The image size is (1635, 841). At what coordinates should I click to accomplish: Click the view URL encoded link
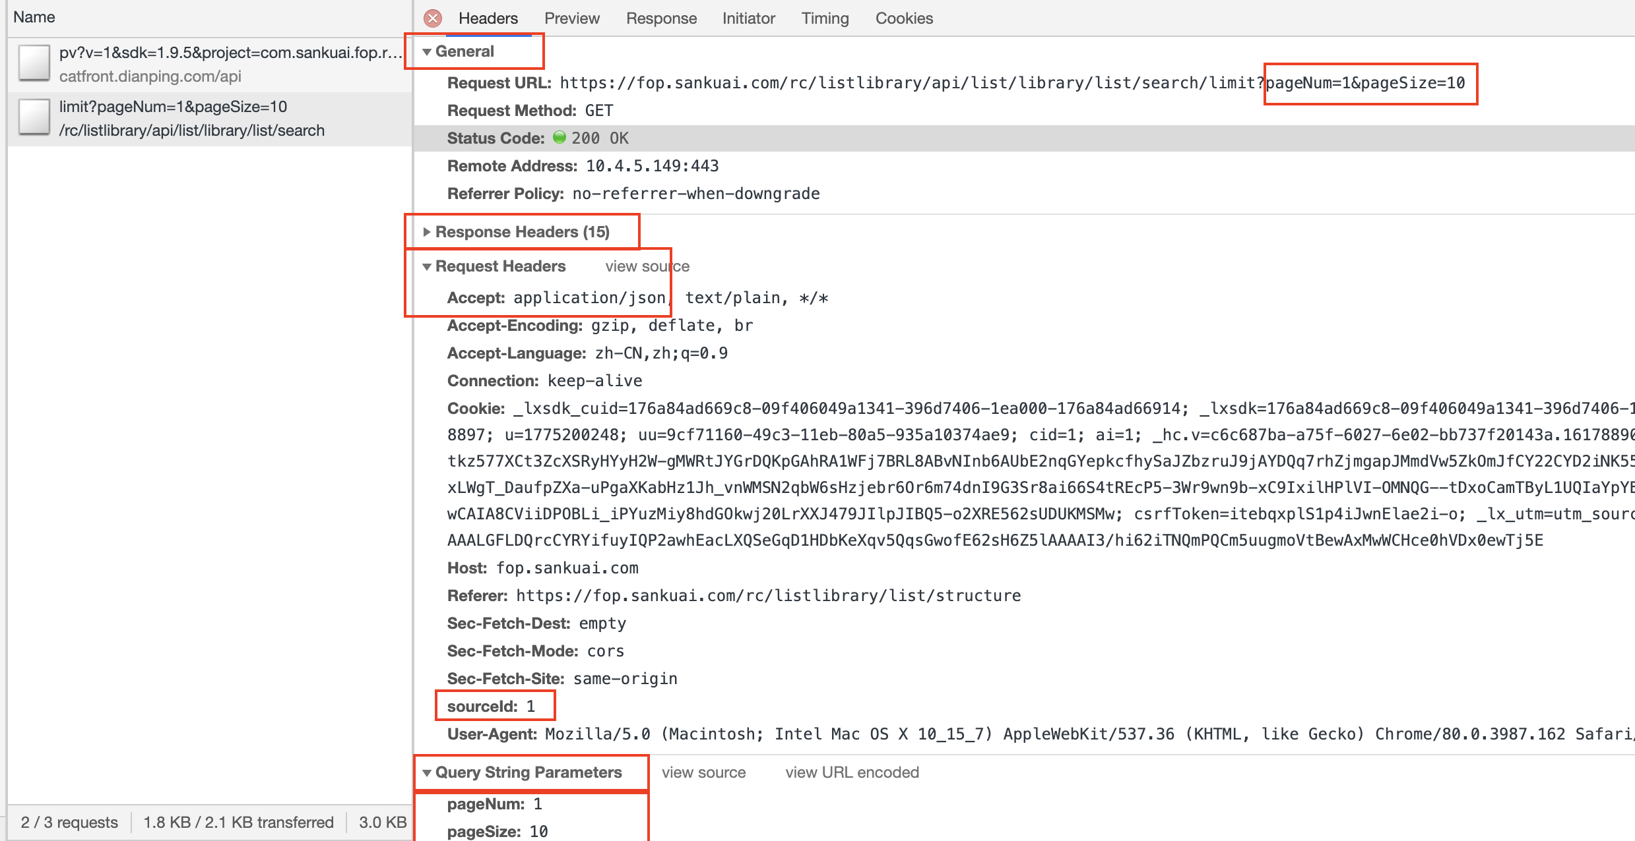(x=852, y=772)
